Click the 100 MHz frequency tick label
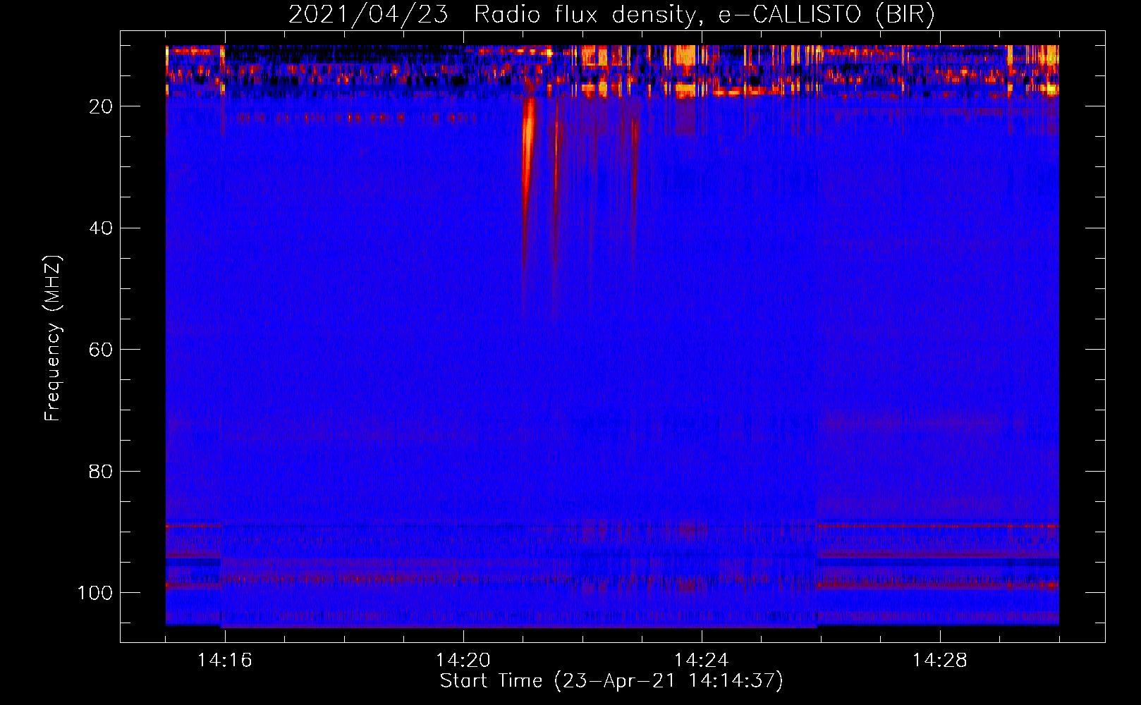This screenshot has width=1141, height=705. click(x=95, y=593)
